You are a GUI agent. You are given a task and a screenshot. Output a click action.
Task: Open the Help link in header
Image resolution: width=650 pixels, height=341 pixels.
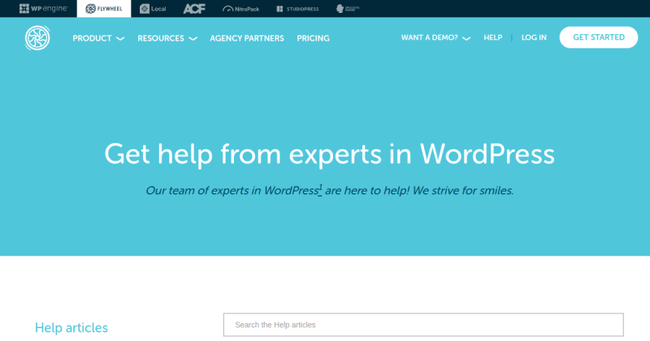tap(492, 37)
